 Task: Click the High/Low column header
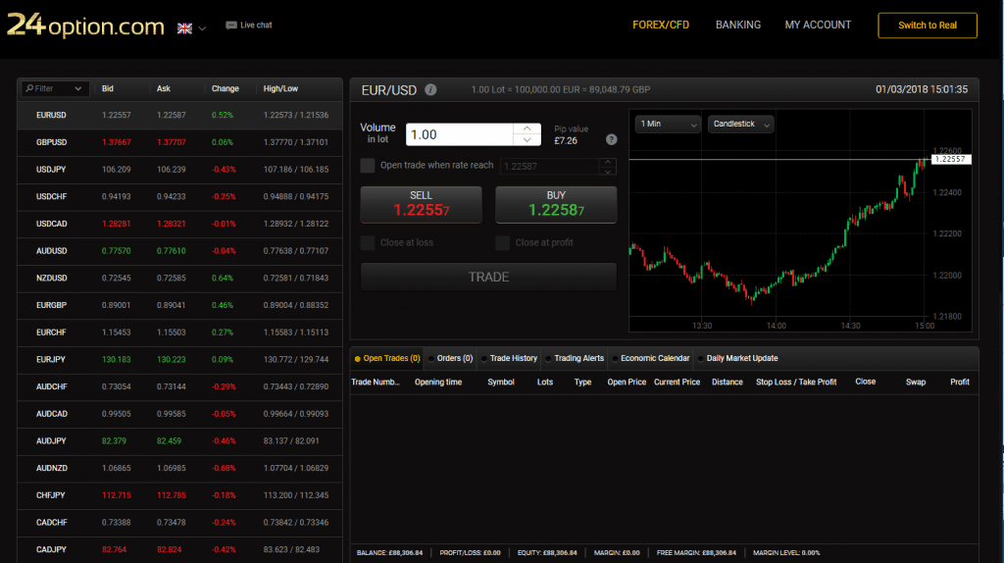click(280, 89)
